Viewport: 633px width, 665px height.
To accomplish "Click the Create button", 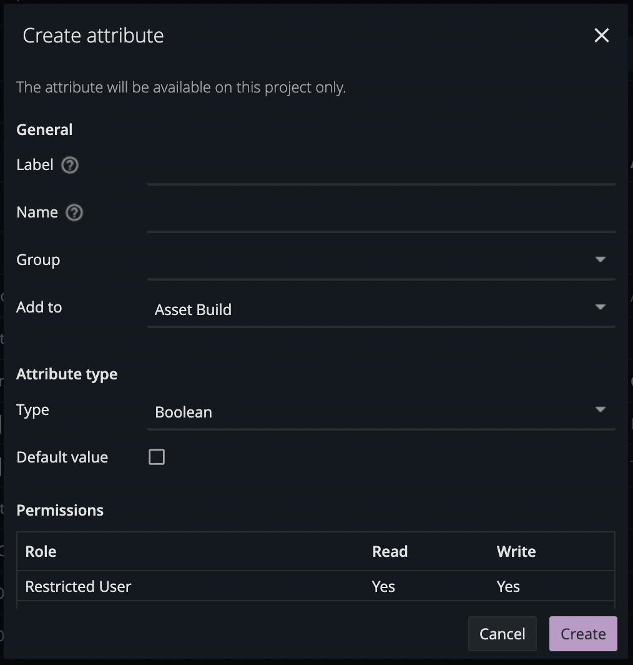I will 584,634.
